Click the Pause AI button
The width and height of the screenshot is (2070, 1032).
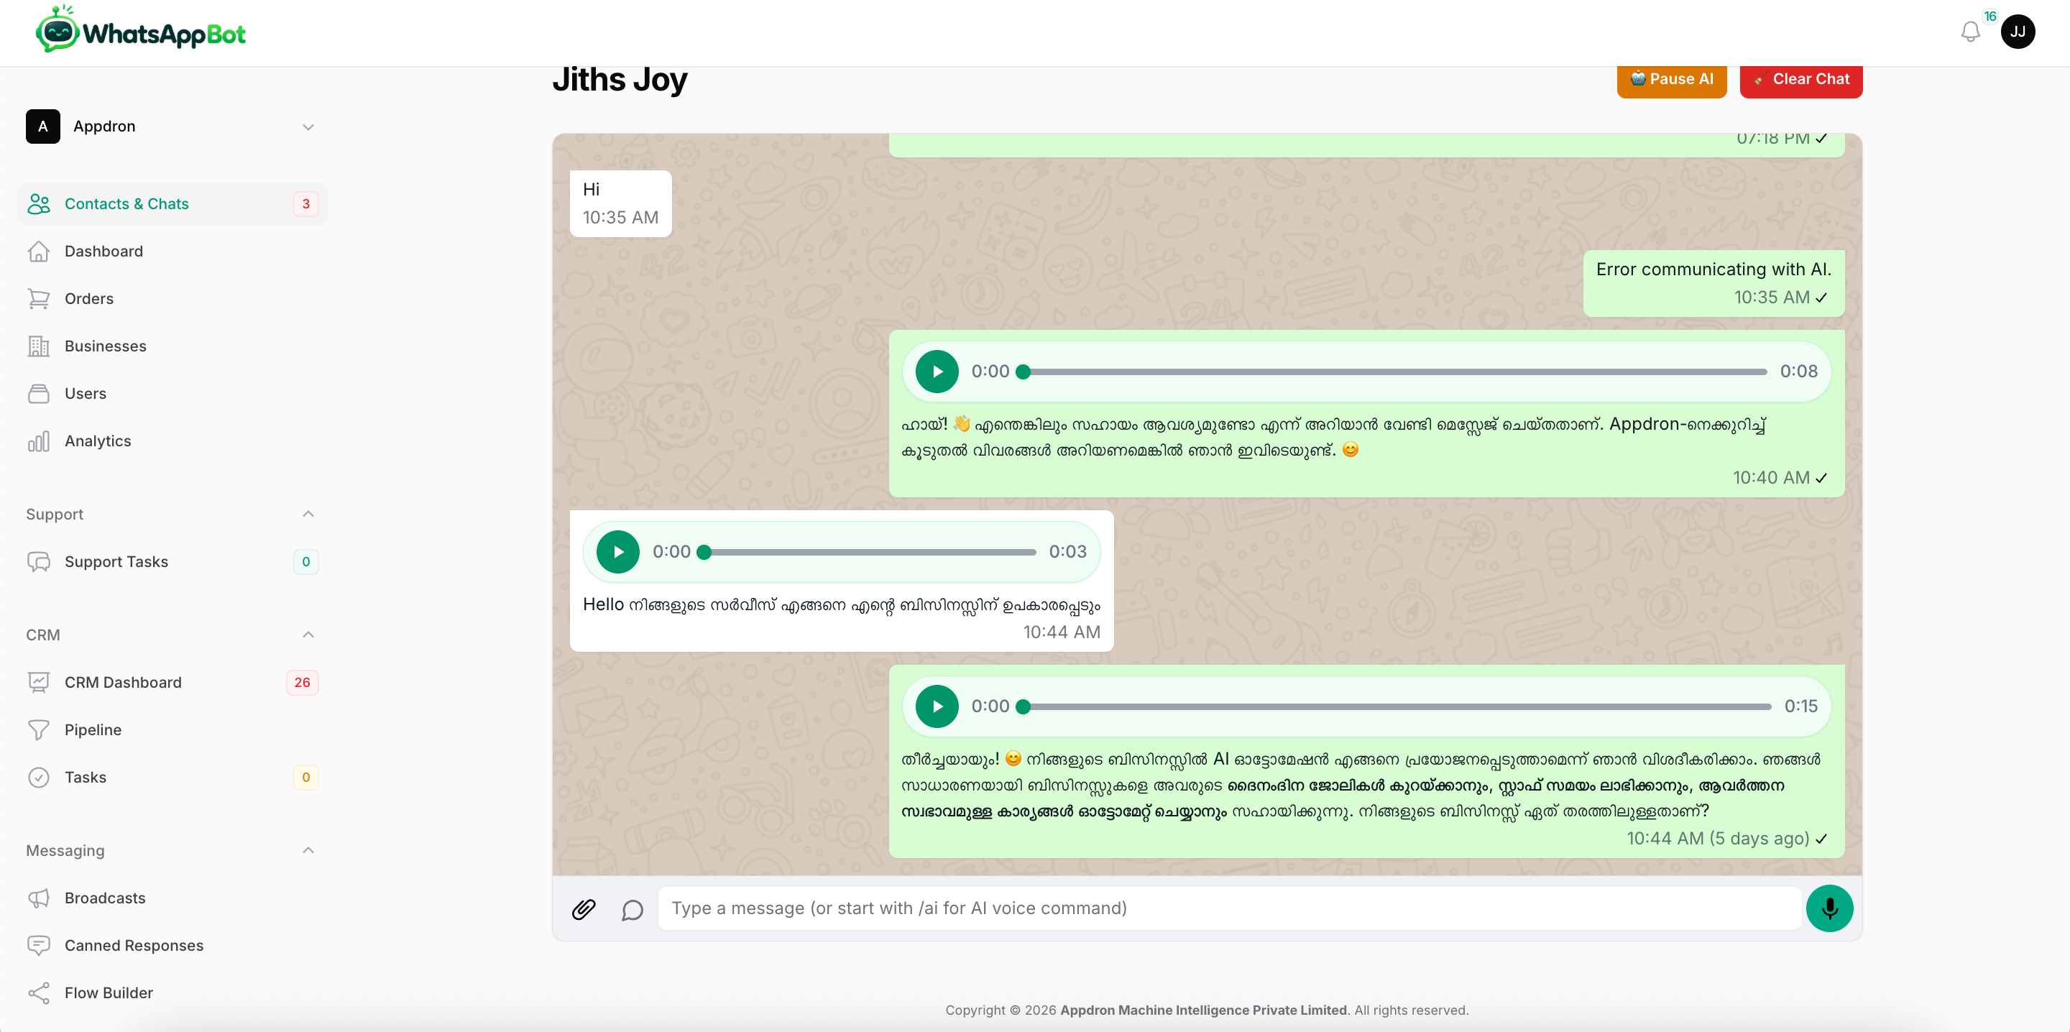(x=1671, y=80)
